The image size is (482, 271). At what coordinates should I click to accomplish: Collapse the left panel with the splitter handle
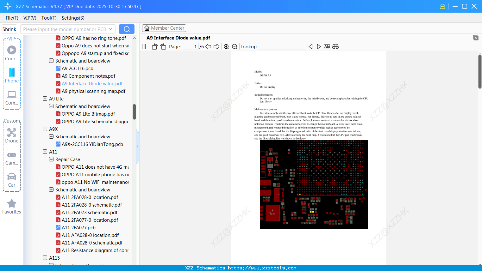click(x=138, y=146)
